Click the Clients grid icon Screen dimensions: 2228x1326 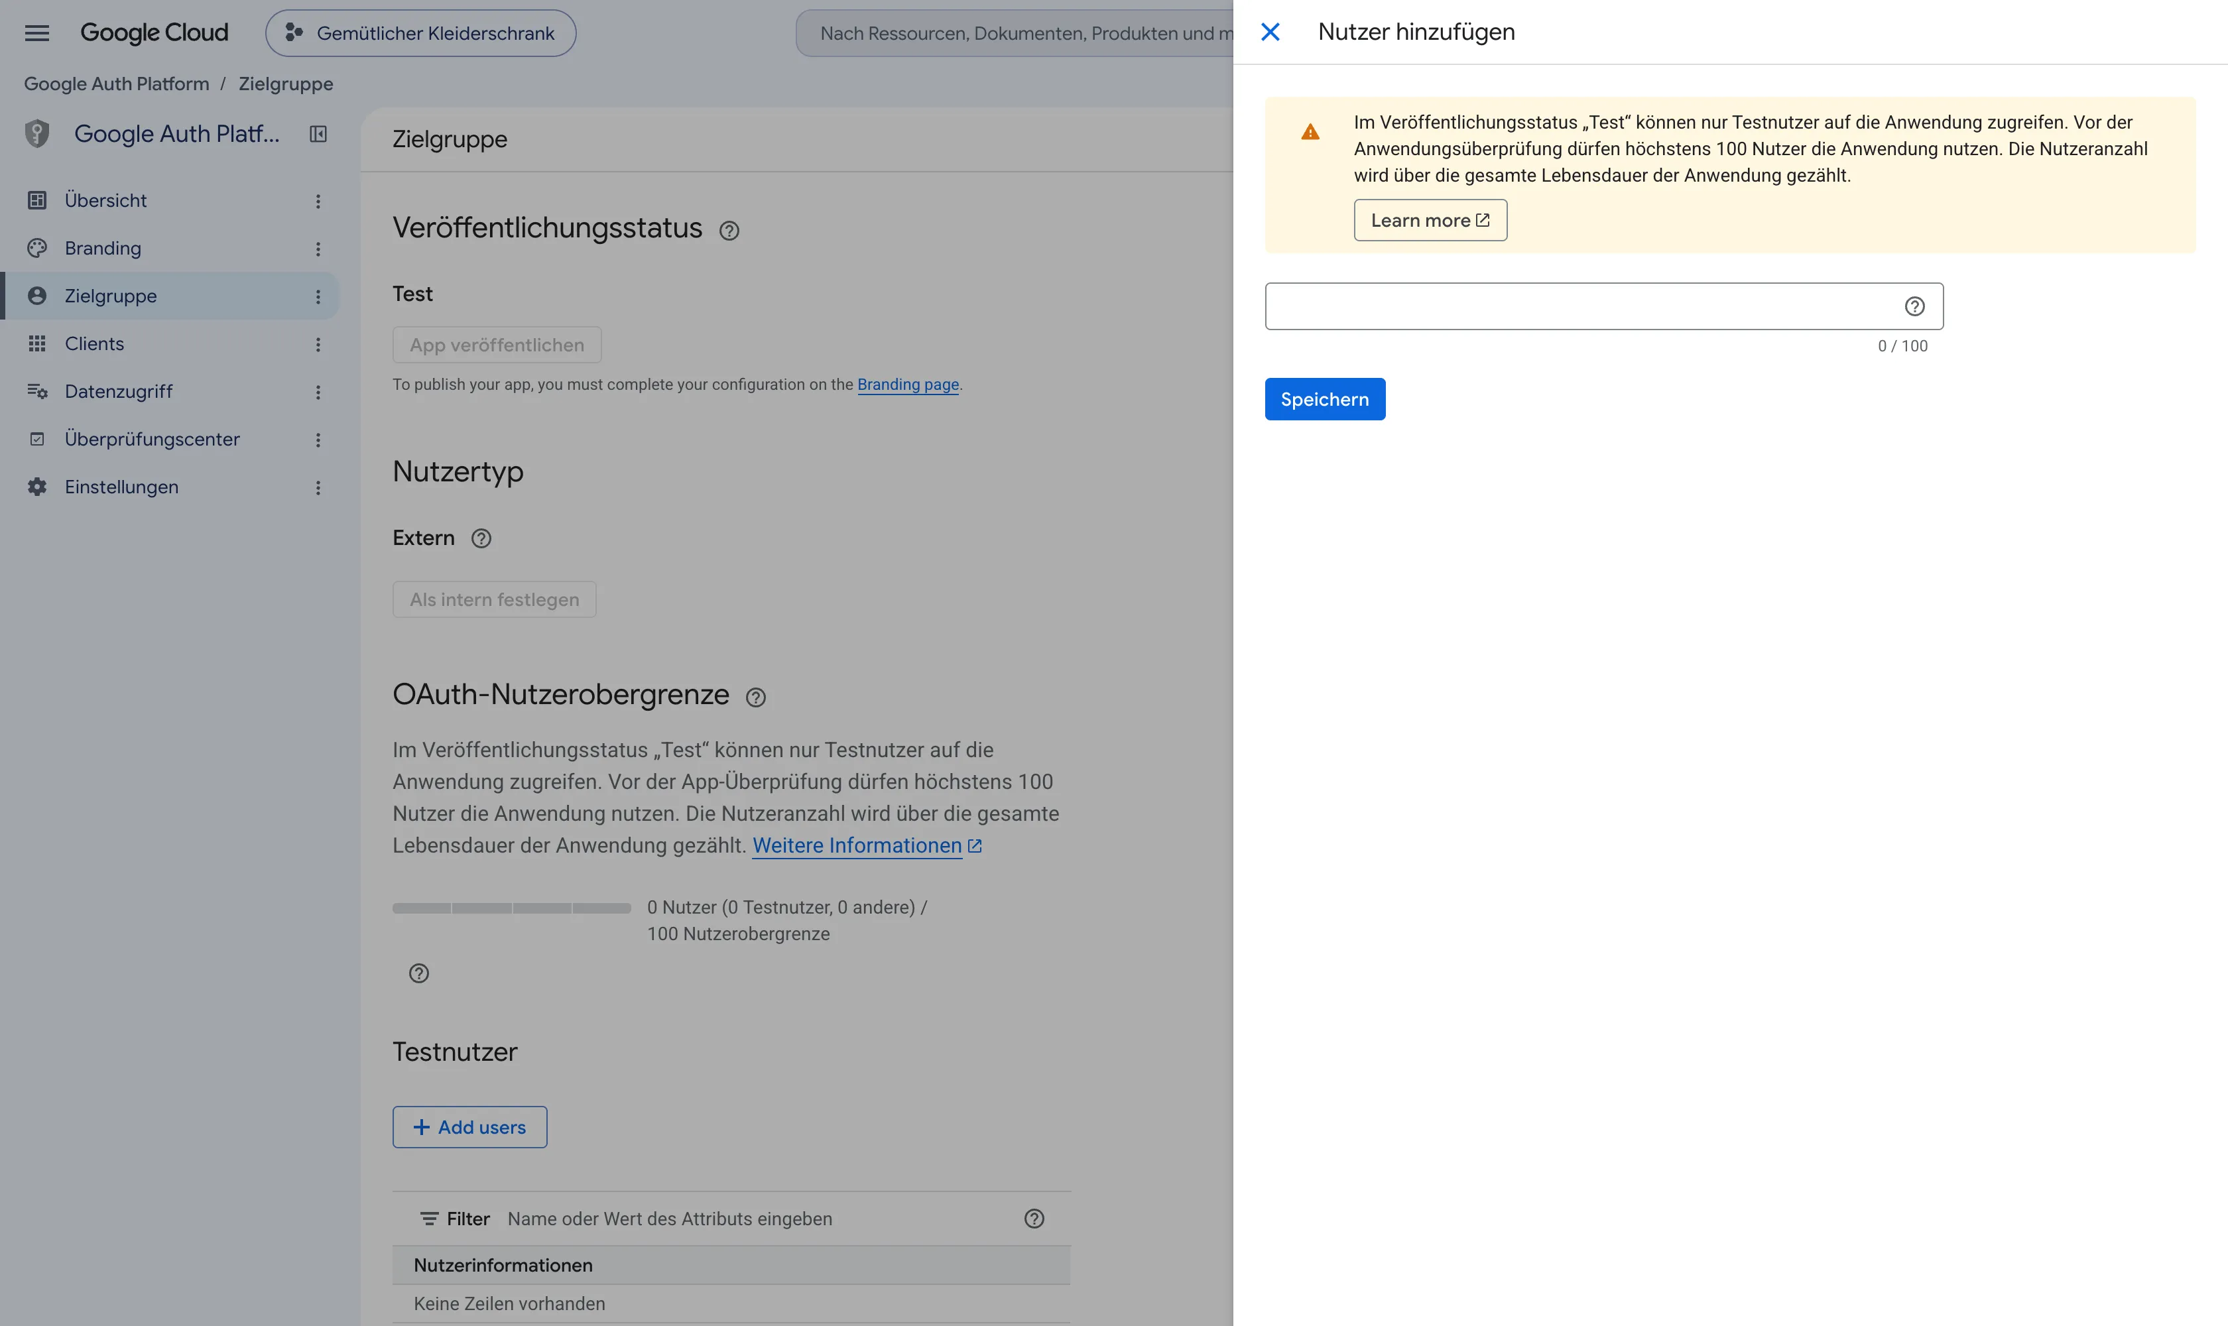tap(36, 344)
